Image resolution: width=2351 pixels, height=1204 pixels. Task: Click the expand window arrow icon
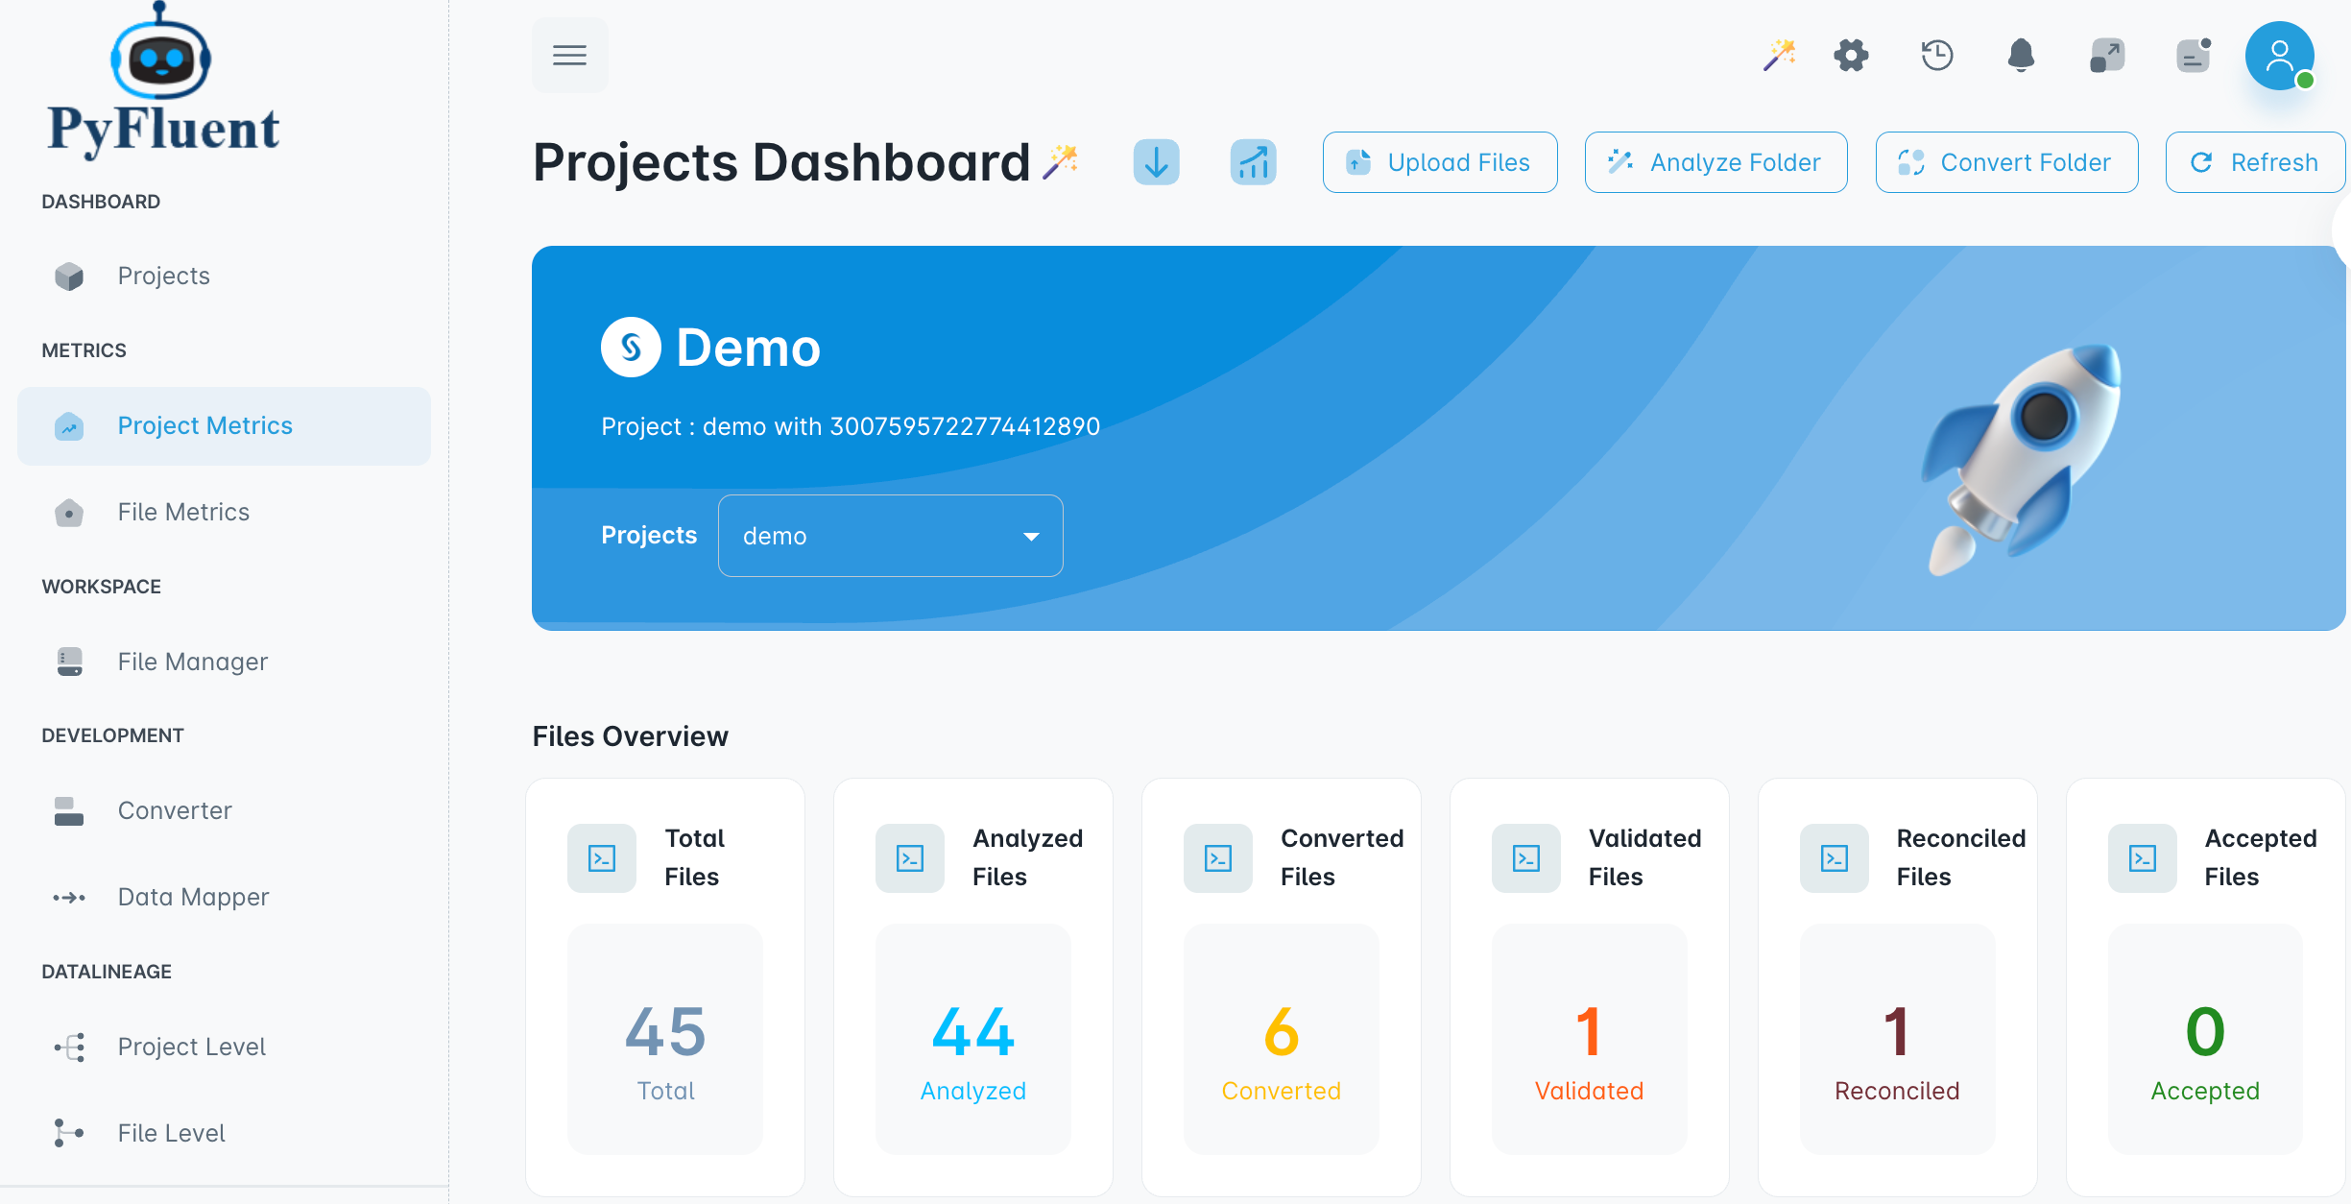tap(2106, 55)
